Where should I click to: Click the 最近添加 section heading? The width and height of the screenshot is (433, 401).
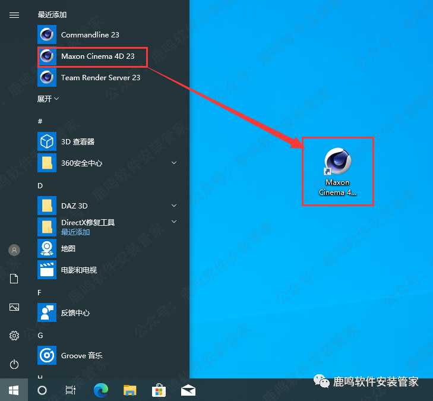[52, 15]
